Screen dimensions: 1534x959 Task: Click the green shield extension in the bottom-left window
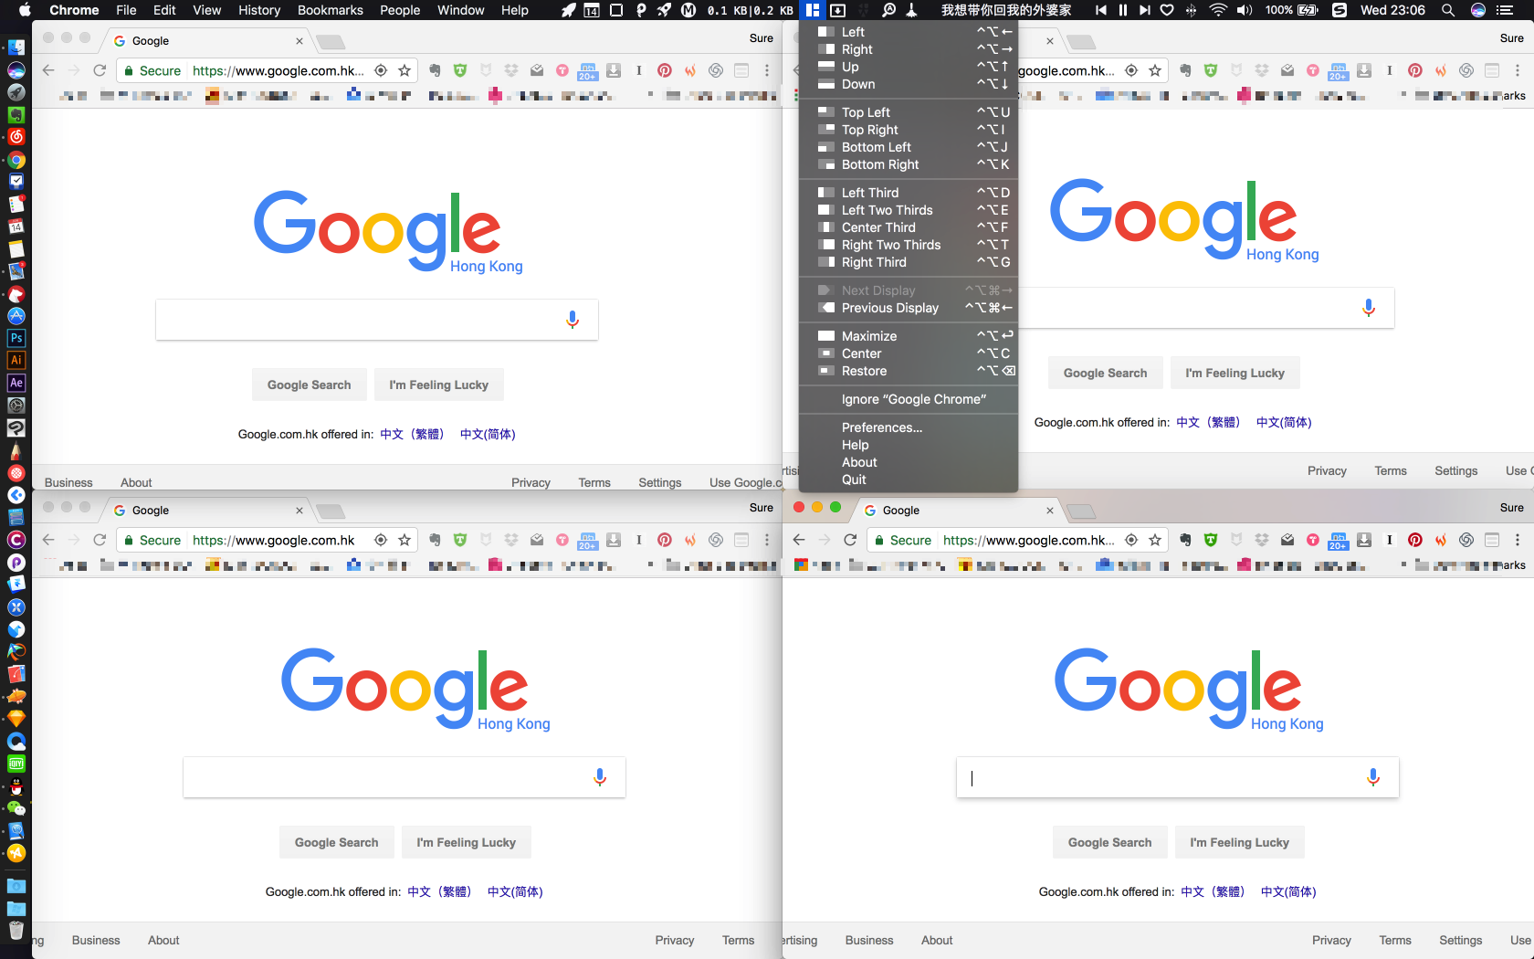(460, 540)
